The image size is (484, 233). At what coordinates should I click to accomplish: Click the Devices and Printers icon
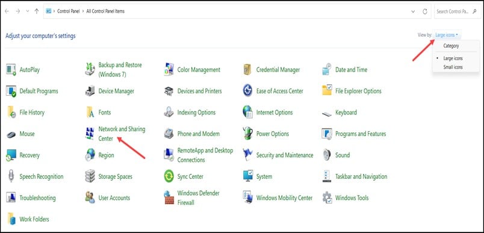tap(169, 91)
